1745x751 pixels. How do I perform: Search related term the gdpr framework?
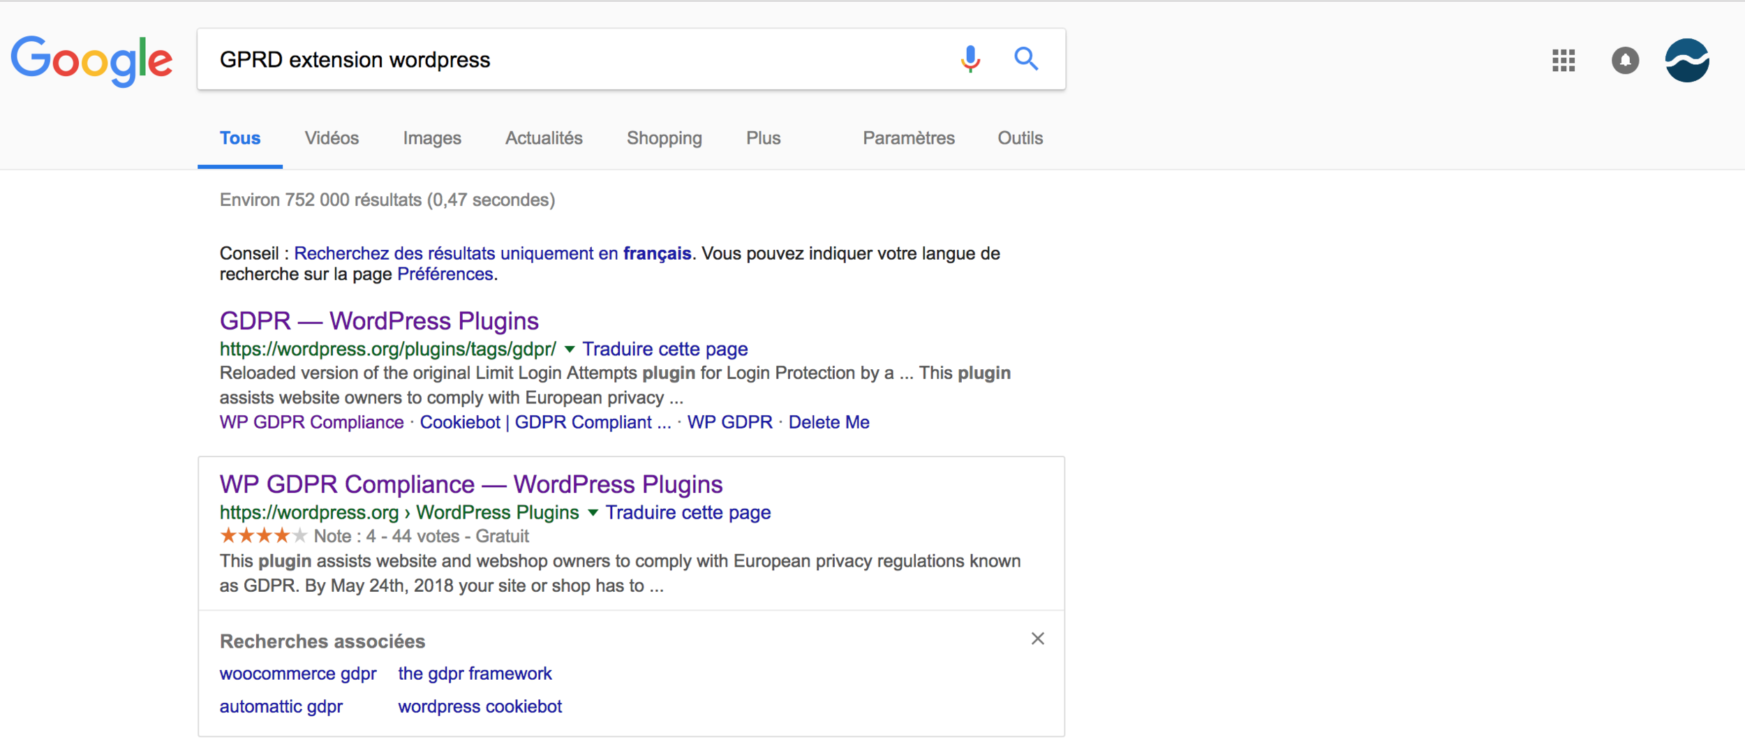click(475, 674)
